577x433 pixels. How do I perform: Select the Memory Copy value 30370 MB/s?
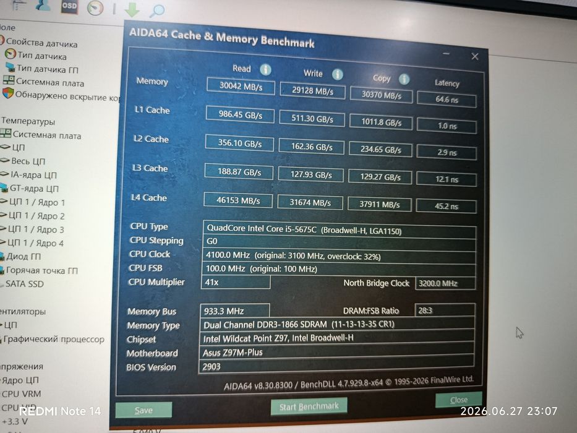pyautogui.click(x=381, y=95)
